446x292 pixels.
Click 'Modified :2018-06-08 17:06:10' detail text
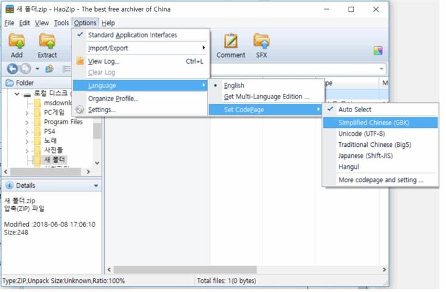click(x=50, y=224)
